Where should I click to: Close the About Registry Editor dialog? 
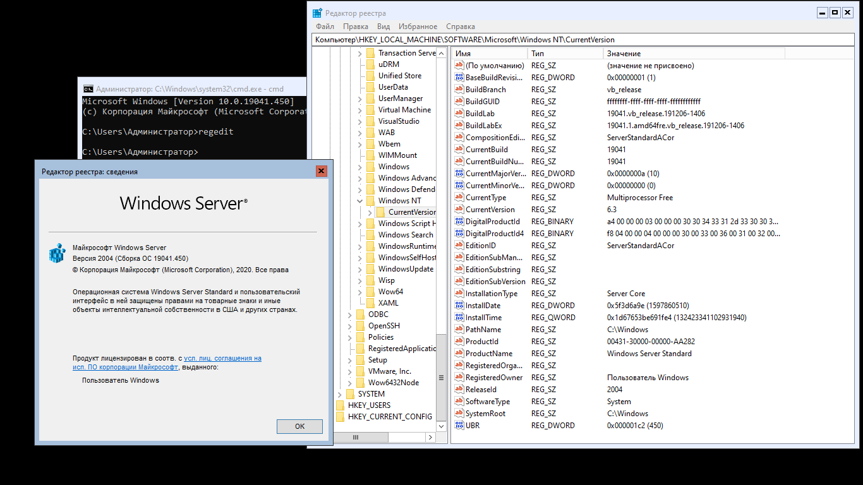click(x=322, y=171)
